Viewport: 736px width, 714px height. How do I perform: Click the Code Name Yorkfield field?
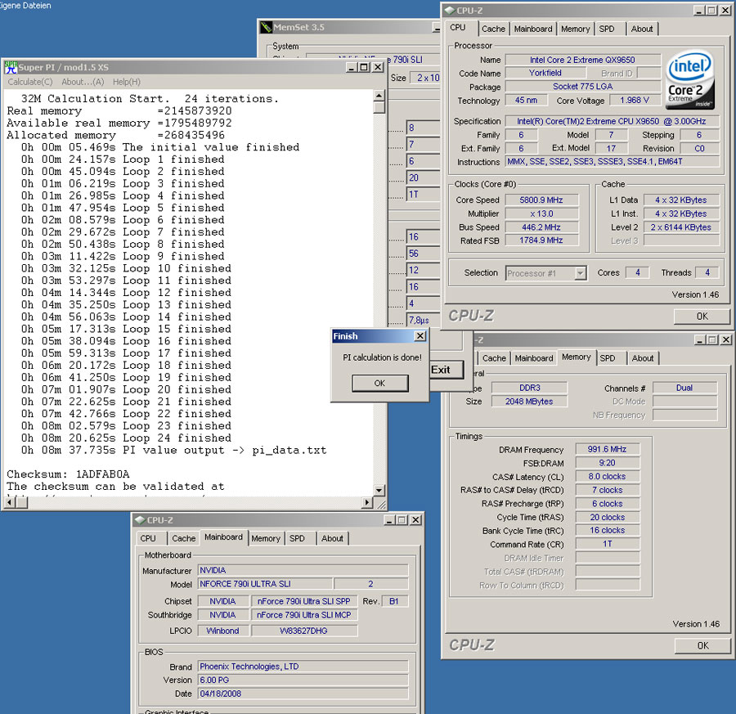545,73
